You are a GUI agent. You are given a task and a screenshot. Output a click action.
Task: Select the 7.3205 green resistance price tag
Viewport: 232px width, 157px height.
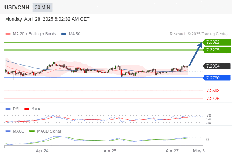tap(217, 50)
